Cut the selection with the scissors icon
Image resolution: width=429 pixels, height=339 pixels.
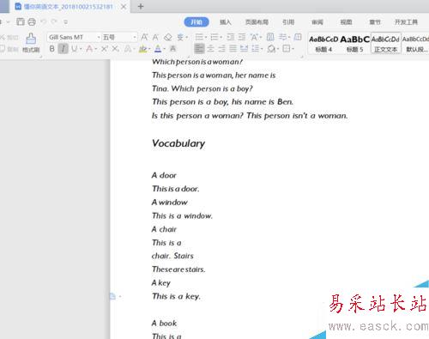pyautogui.click(x=3, y=37)
